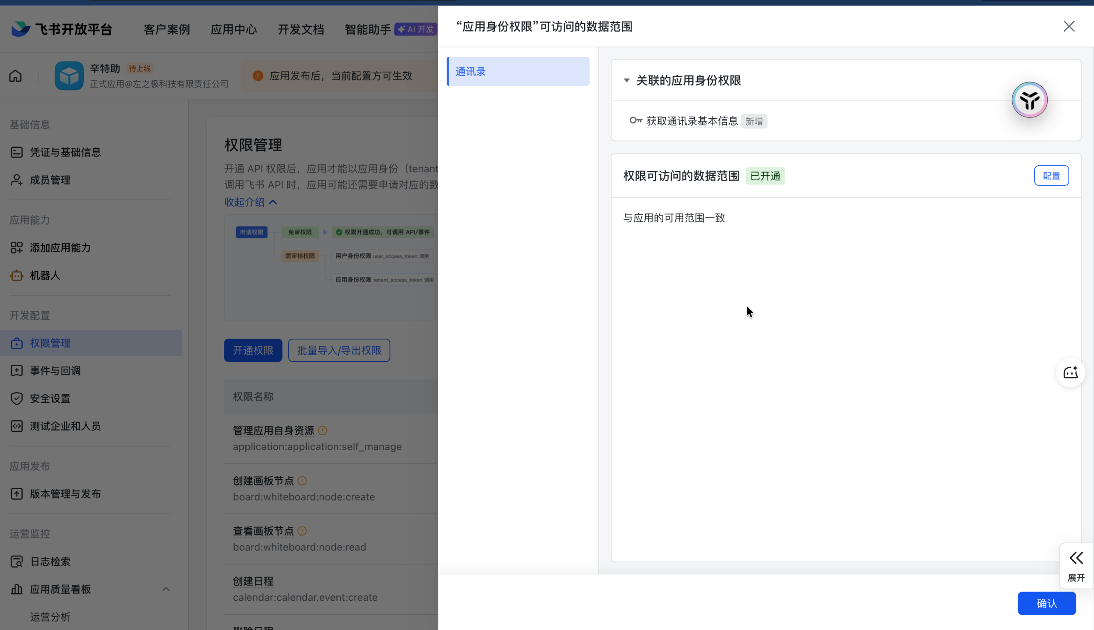Close the data scope drawer with X
The height and width of the screenshot is (630, 1094).
1068,26
